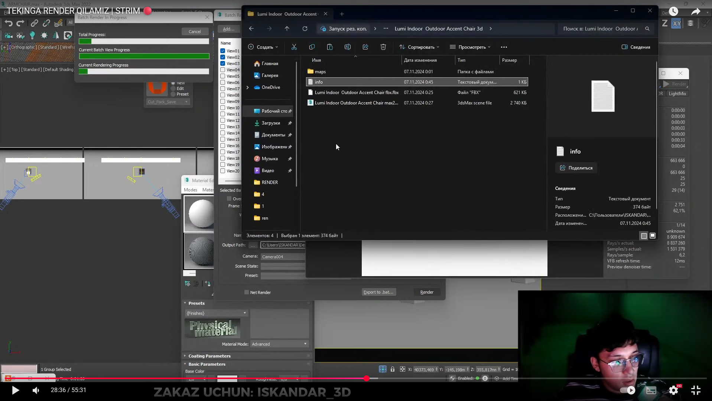Click the Rename icon in Explorer toolbar
The width and height of the screenshot is (712, 401).
[x=348, y=47]
